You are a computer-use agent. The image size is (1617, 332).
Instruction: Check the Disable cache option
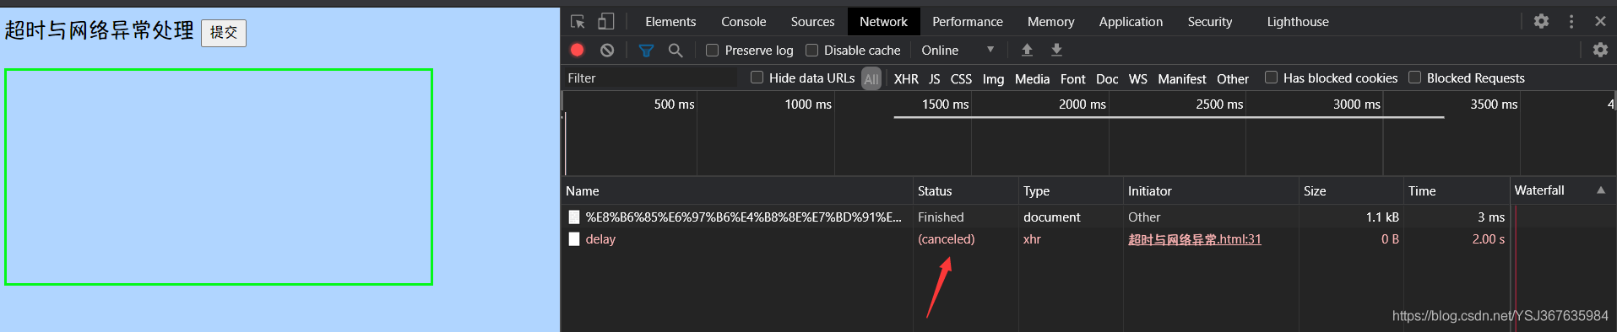tap(811, 51)
